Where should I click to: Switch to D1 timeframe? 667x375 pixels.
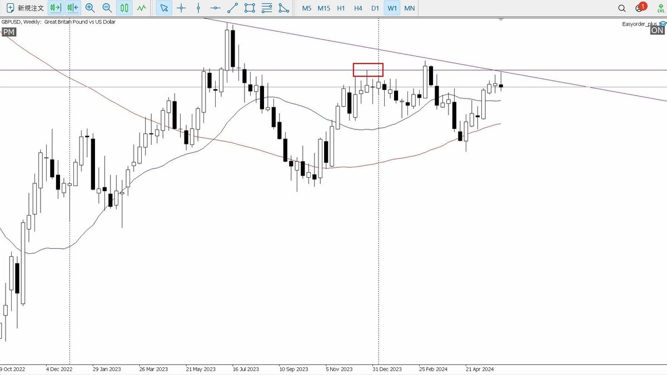point(375,8)
